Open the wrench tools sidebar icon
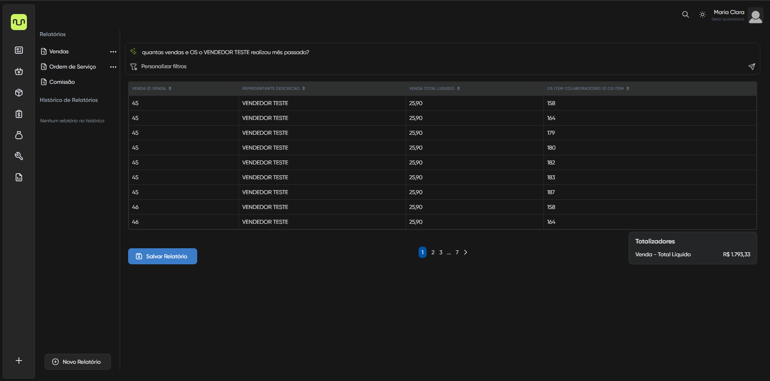The width and height of the screenshot is (770, 381). 19,156
